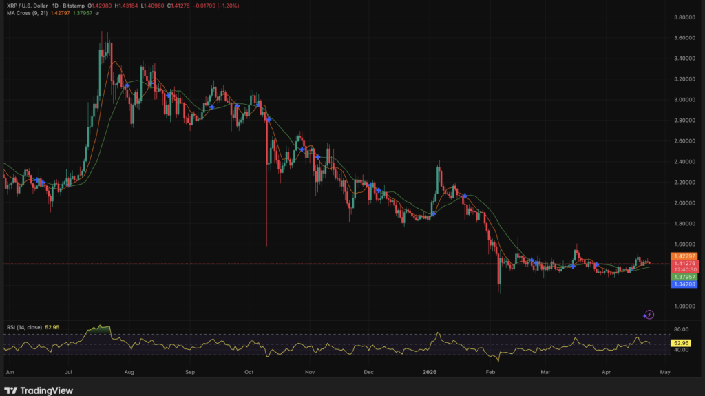Click the 2.00000 price axis label

pyautogui.click(x=684, y=203)
